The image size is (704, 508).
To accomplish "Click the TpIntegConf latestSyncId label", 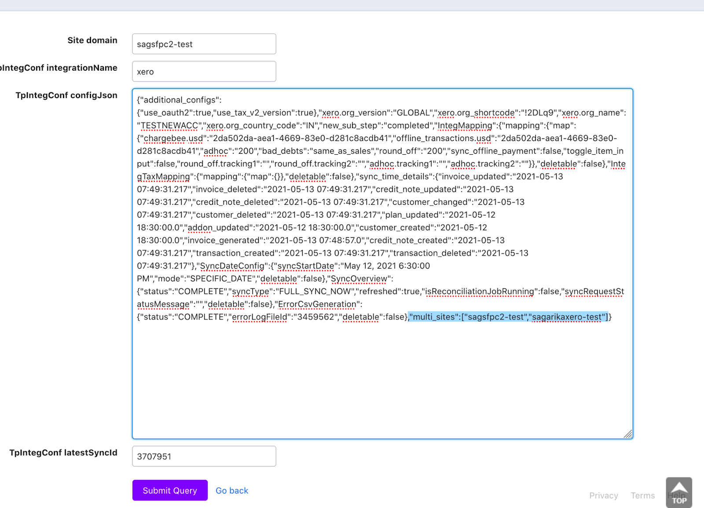I will [x=63, y=453].
